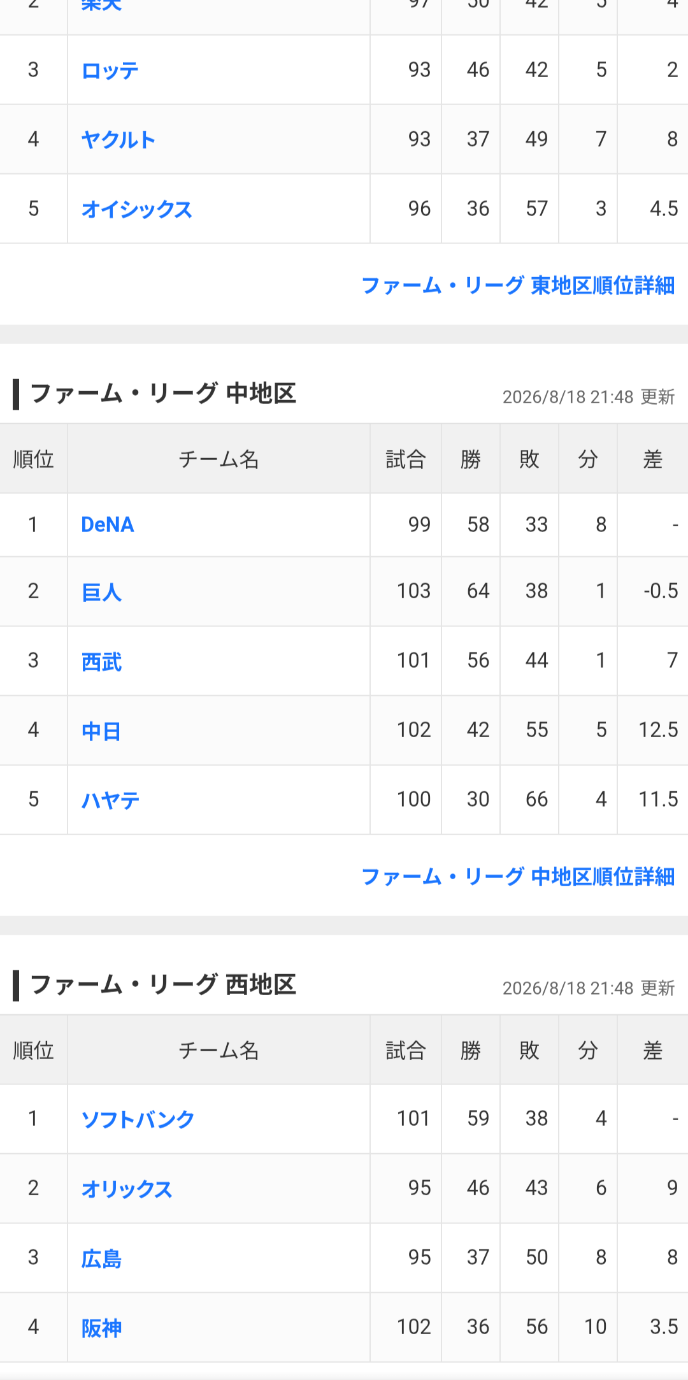This screenshot has width=688, height=1380.
Task: Click the 楽天 team link at top
Action: 101,6
